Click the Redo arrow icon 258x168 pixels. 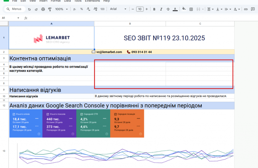coord(36,9)
